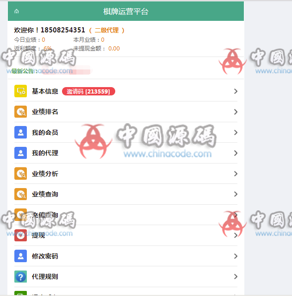This screenshot has width=292, height=296.
Task: Click the 最新公告 label
Action: click(24, 71)
